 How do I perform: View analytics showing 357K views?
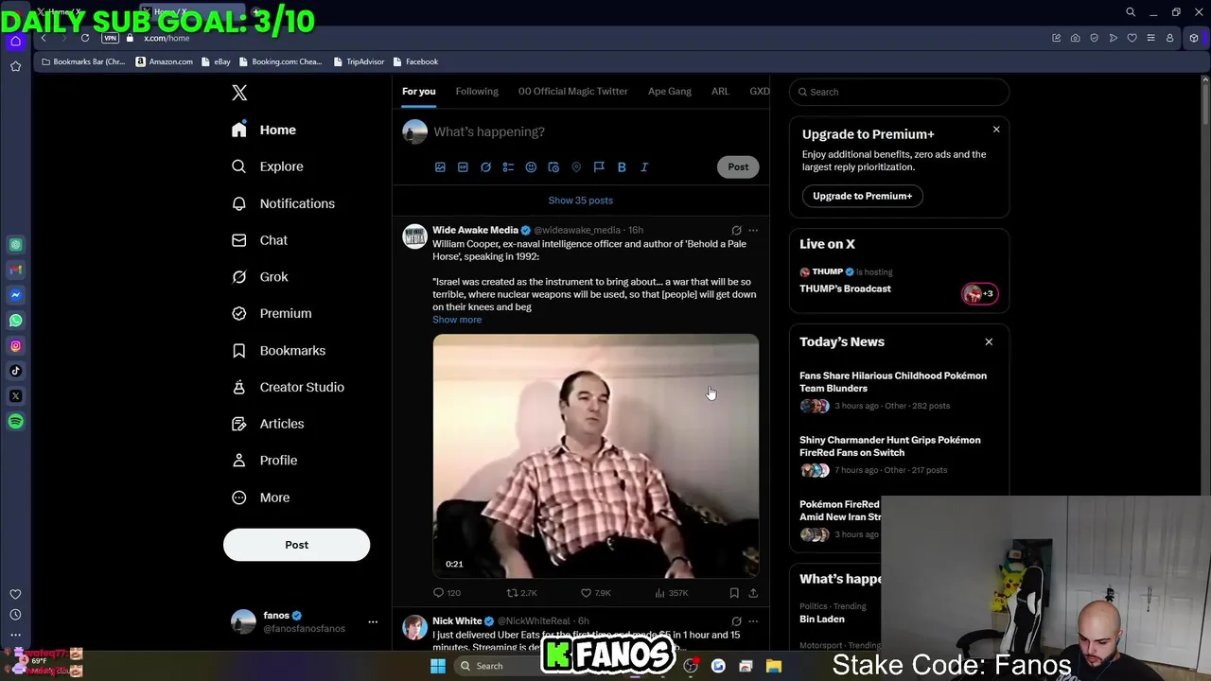[672, 593]
